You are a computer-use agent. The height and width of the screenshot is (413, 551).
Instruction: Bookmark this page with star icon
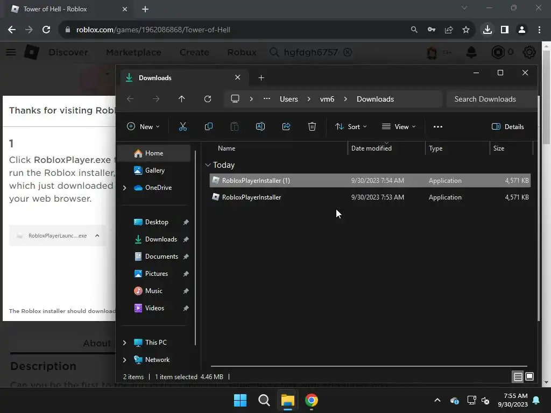click(x=466, y=30)
